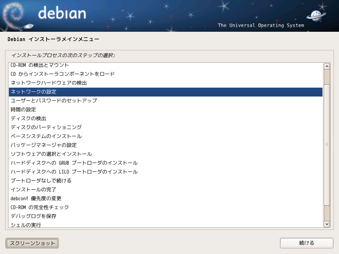Click scrollbar up arrow in step list
339x254 pixels.
point(327,66)
